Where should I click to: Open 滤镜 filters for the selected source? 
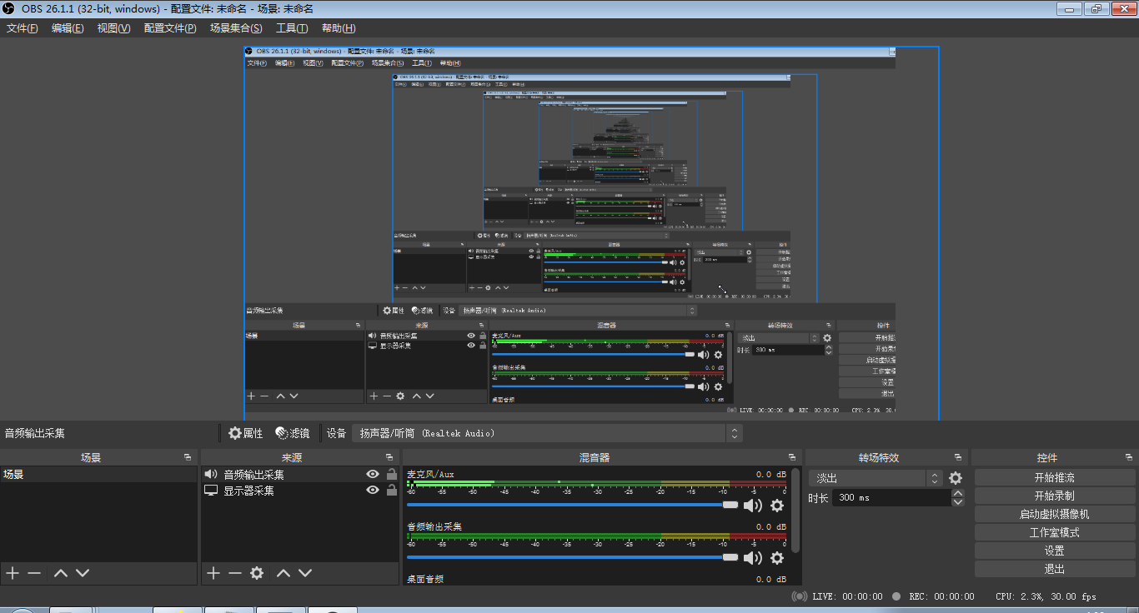point(292,433)
